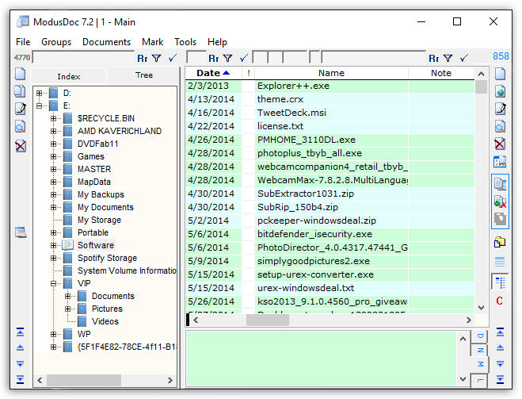Click the delete group icon in left toolbar

(21, 146)
